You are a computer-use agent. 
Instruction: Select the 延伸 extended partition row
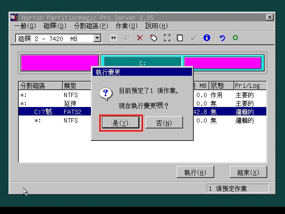tap(142, 103)
